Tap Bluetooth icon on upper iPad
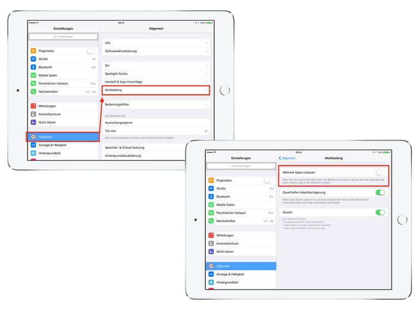This screenshot has height=315, width=420. point(33,67)
